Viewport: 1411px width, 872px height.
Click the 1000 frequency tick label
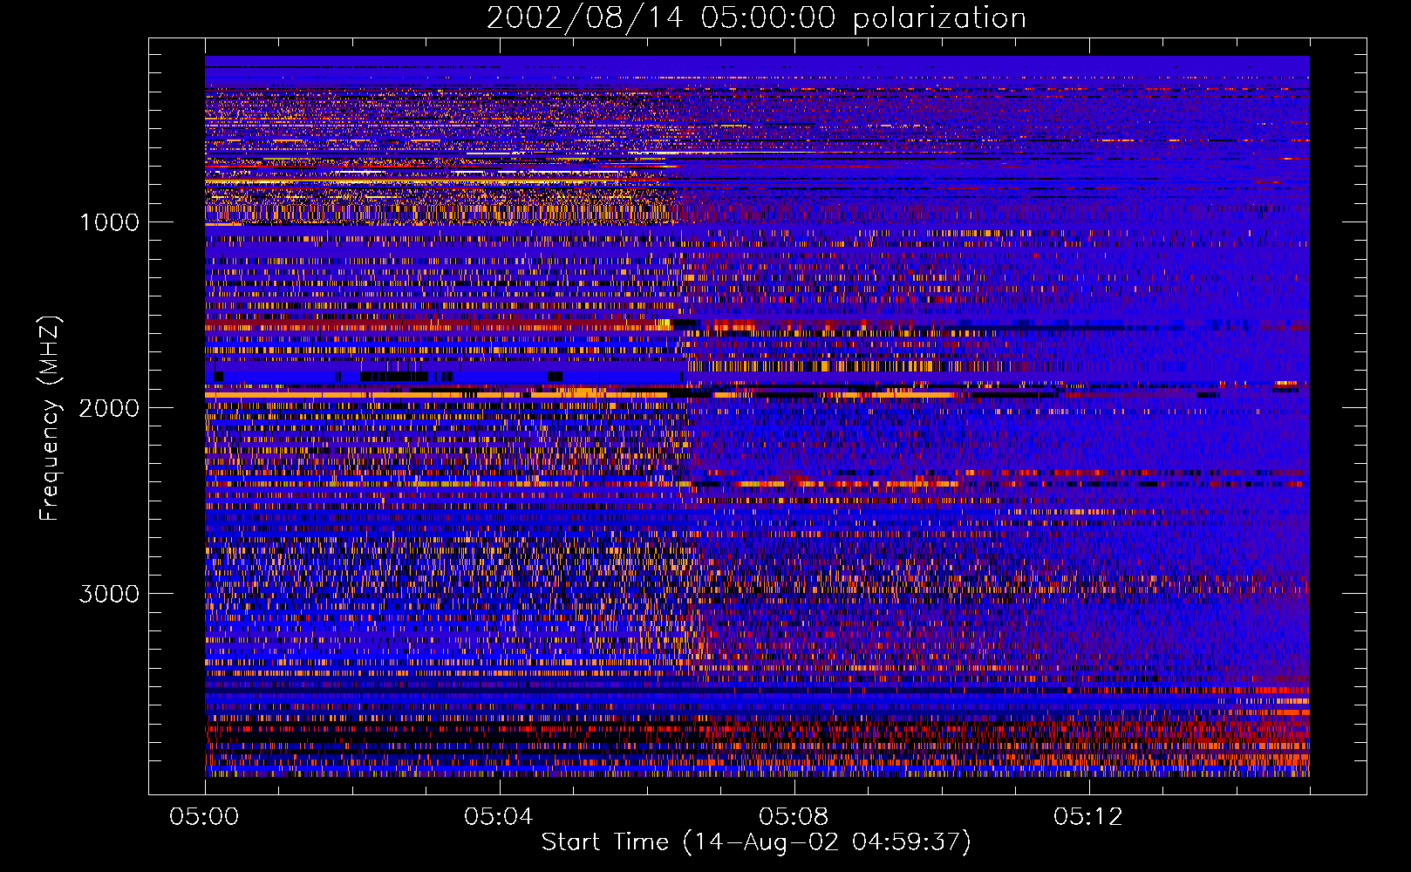(x=109, y=222)
